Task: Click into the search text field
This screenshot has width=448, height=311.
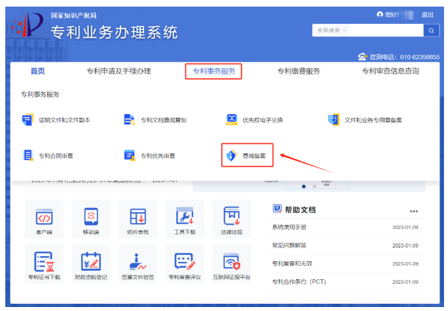Action: tap(386, 30)
